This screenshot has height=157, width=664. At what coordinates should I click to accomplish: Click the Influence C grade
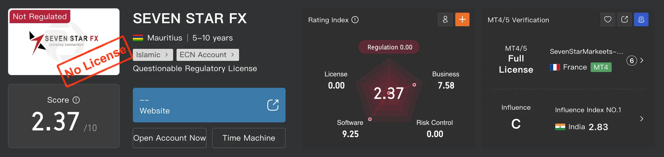[x=516, y=124]
